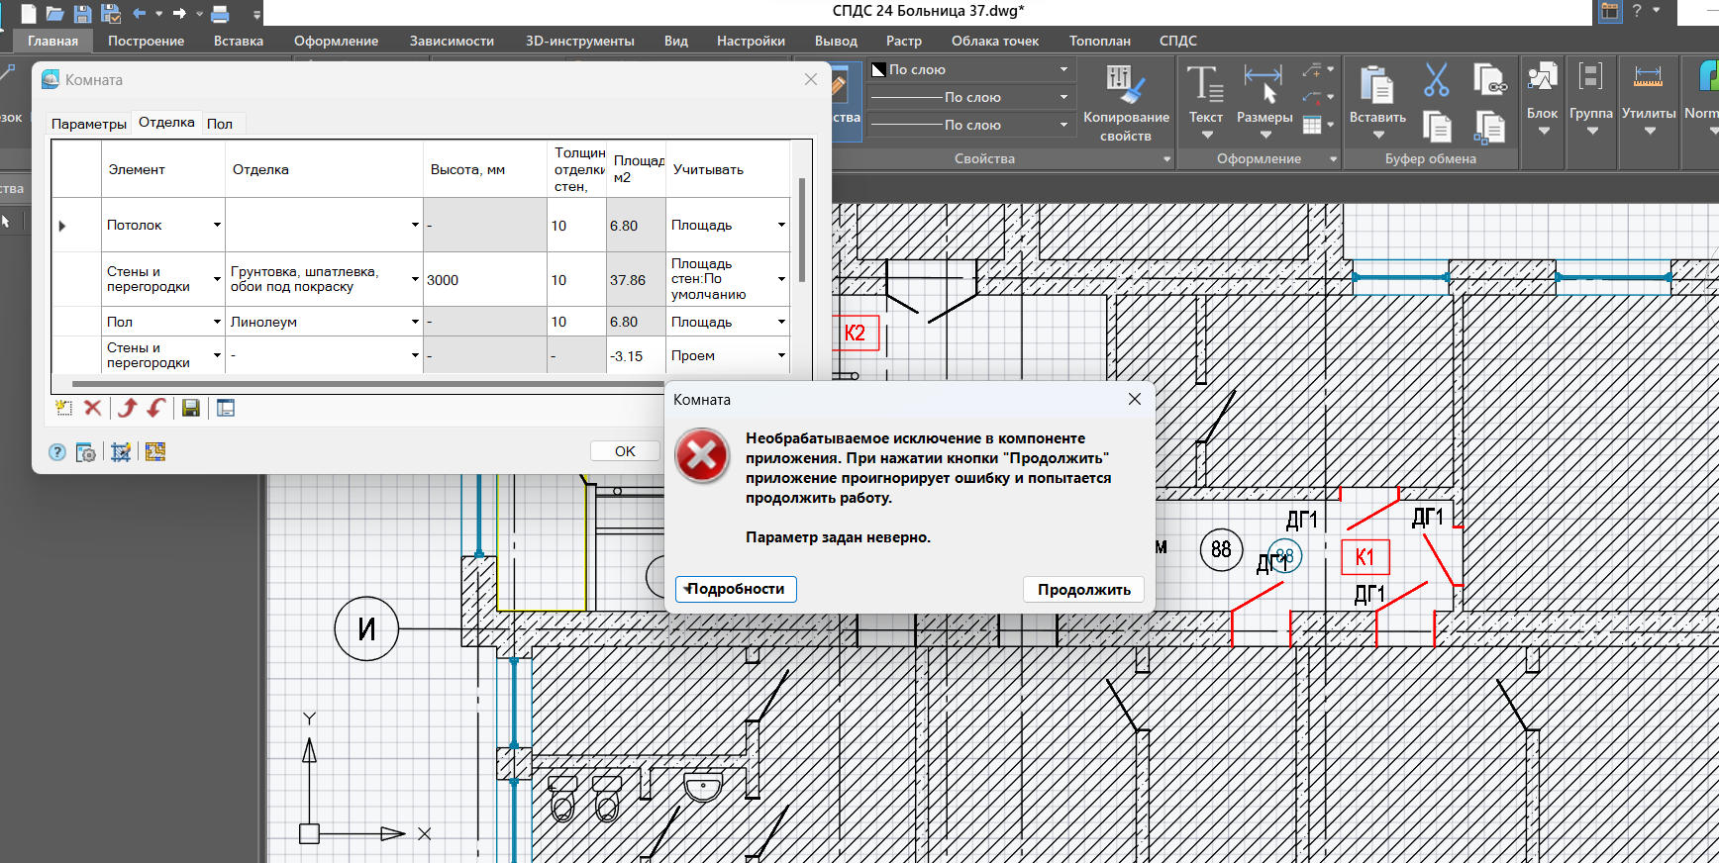
Task: Print the drawing via the printer icon
Action: 220,13
